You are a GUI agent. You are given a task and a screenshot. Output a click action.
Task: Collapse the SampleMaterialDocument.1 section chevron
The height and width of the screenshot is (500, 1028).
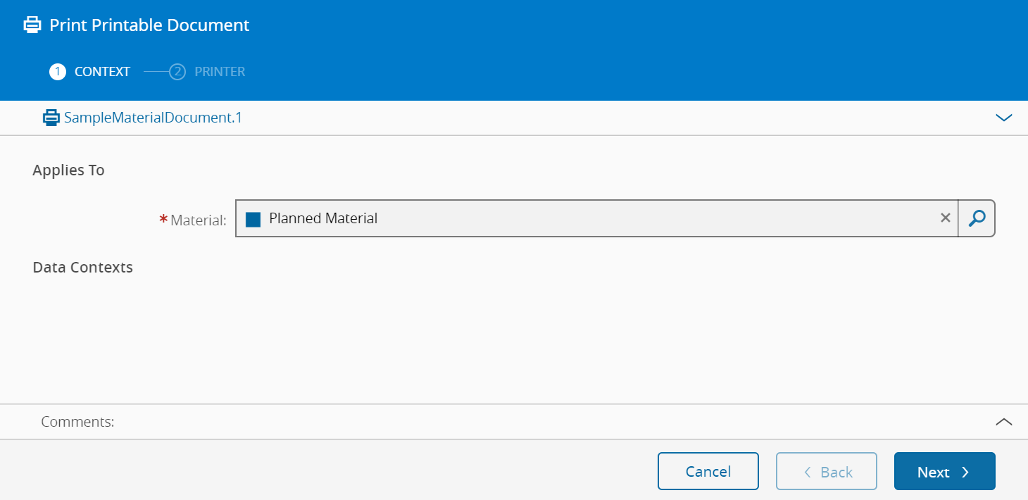pos(1004,118)
